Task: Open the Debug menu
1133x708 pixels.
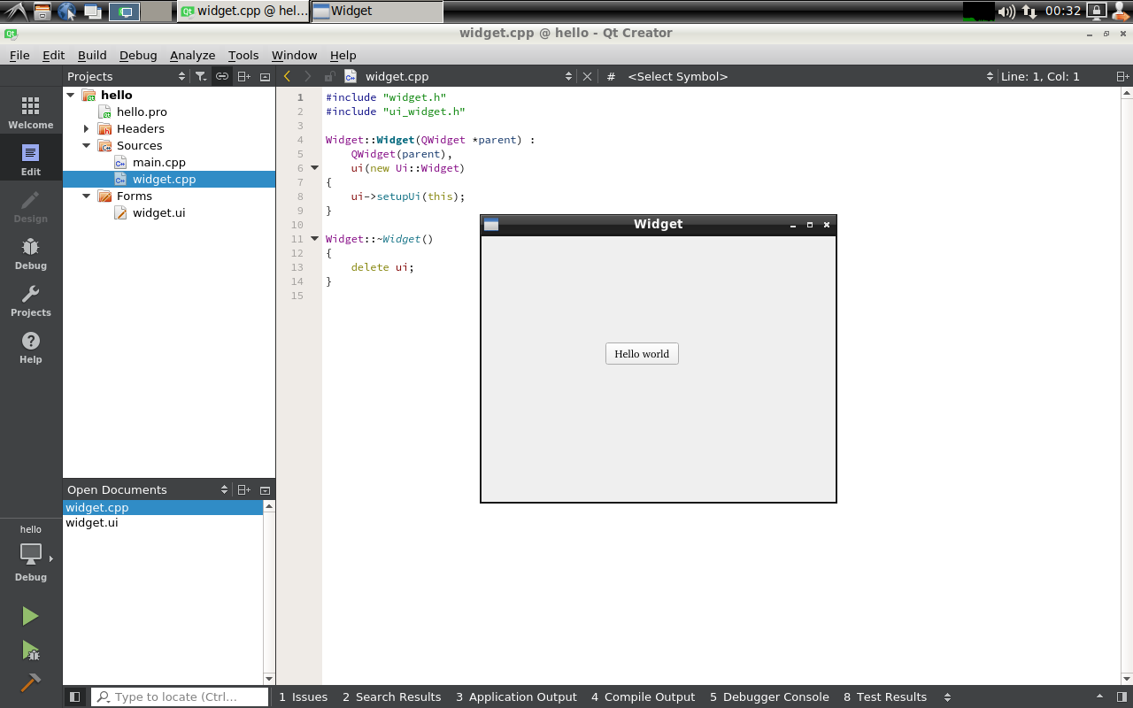Action: click(x=138, y=55)
